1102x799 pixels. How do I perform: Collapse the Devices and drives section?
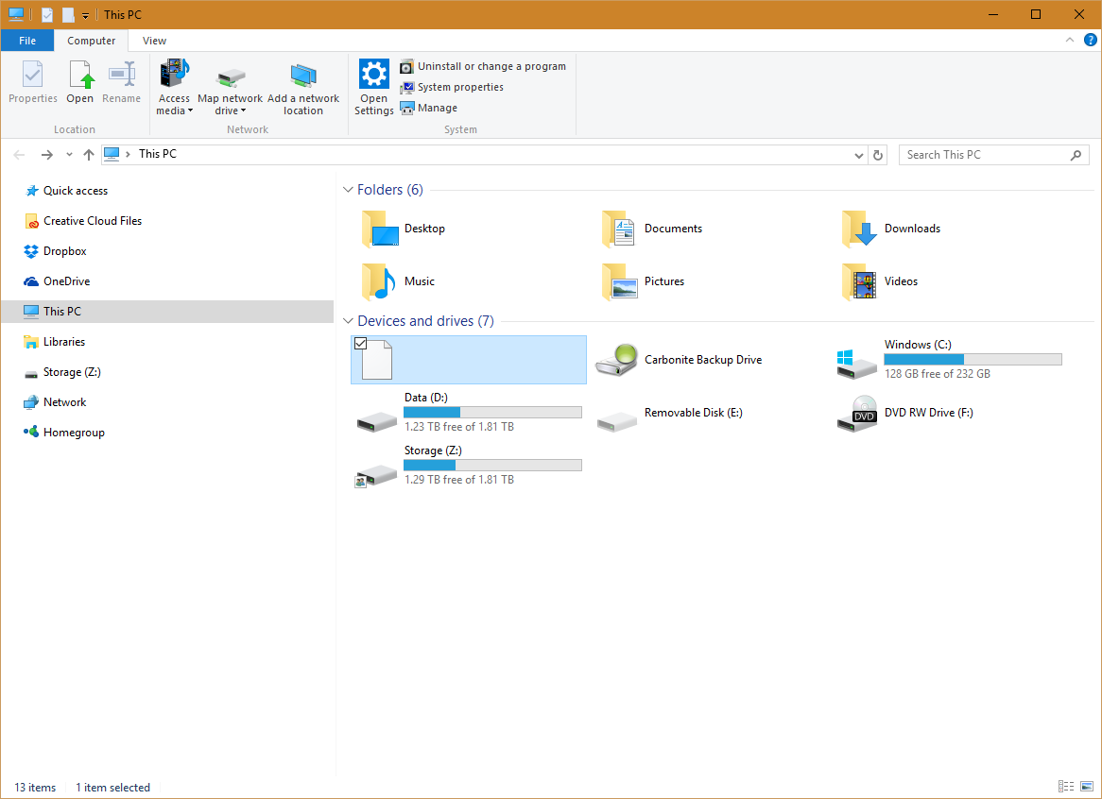[x=348, y=320]
